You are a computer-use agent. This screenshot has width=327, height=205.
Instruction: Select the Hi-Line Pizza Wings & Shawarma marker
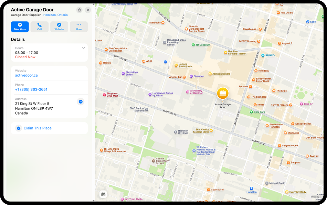coord(102,150)
